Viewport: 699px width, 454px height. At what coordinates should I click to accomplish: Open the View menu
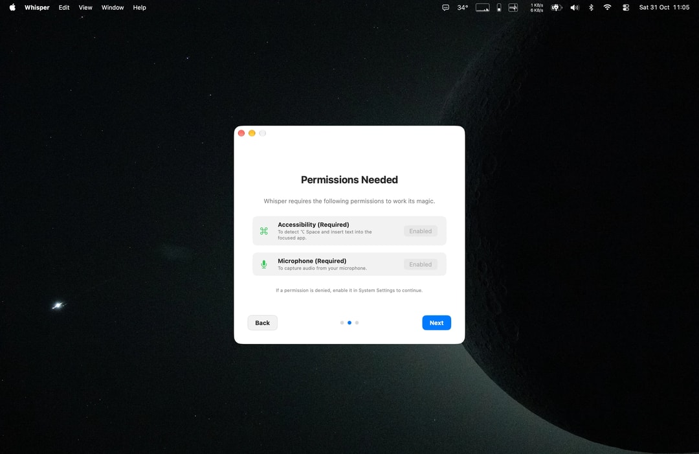coord(85,7)
